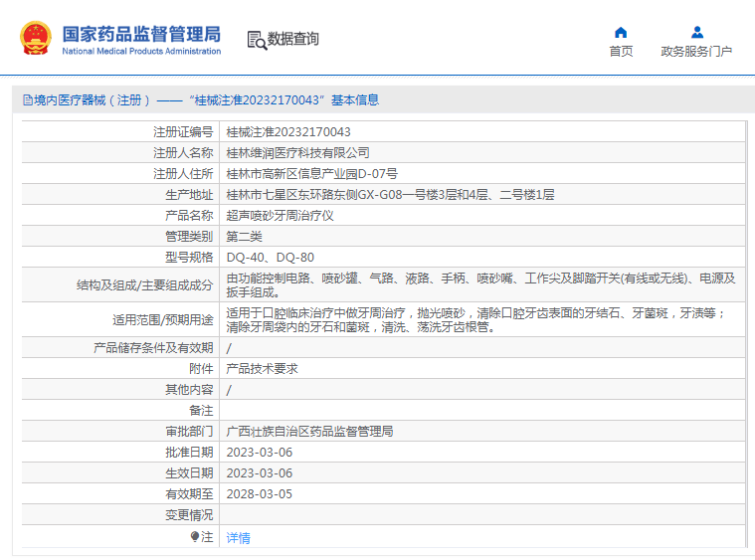Click 广西壮族自治区药品监督管理局 value

[x=309, y=432]
